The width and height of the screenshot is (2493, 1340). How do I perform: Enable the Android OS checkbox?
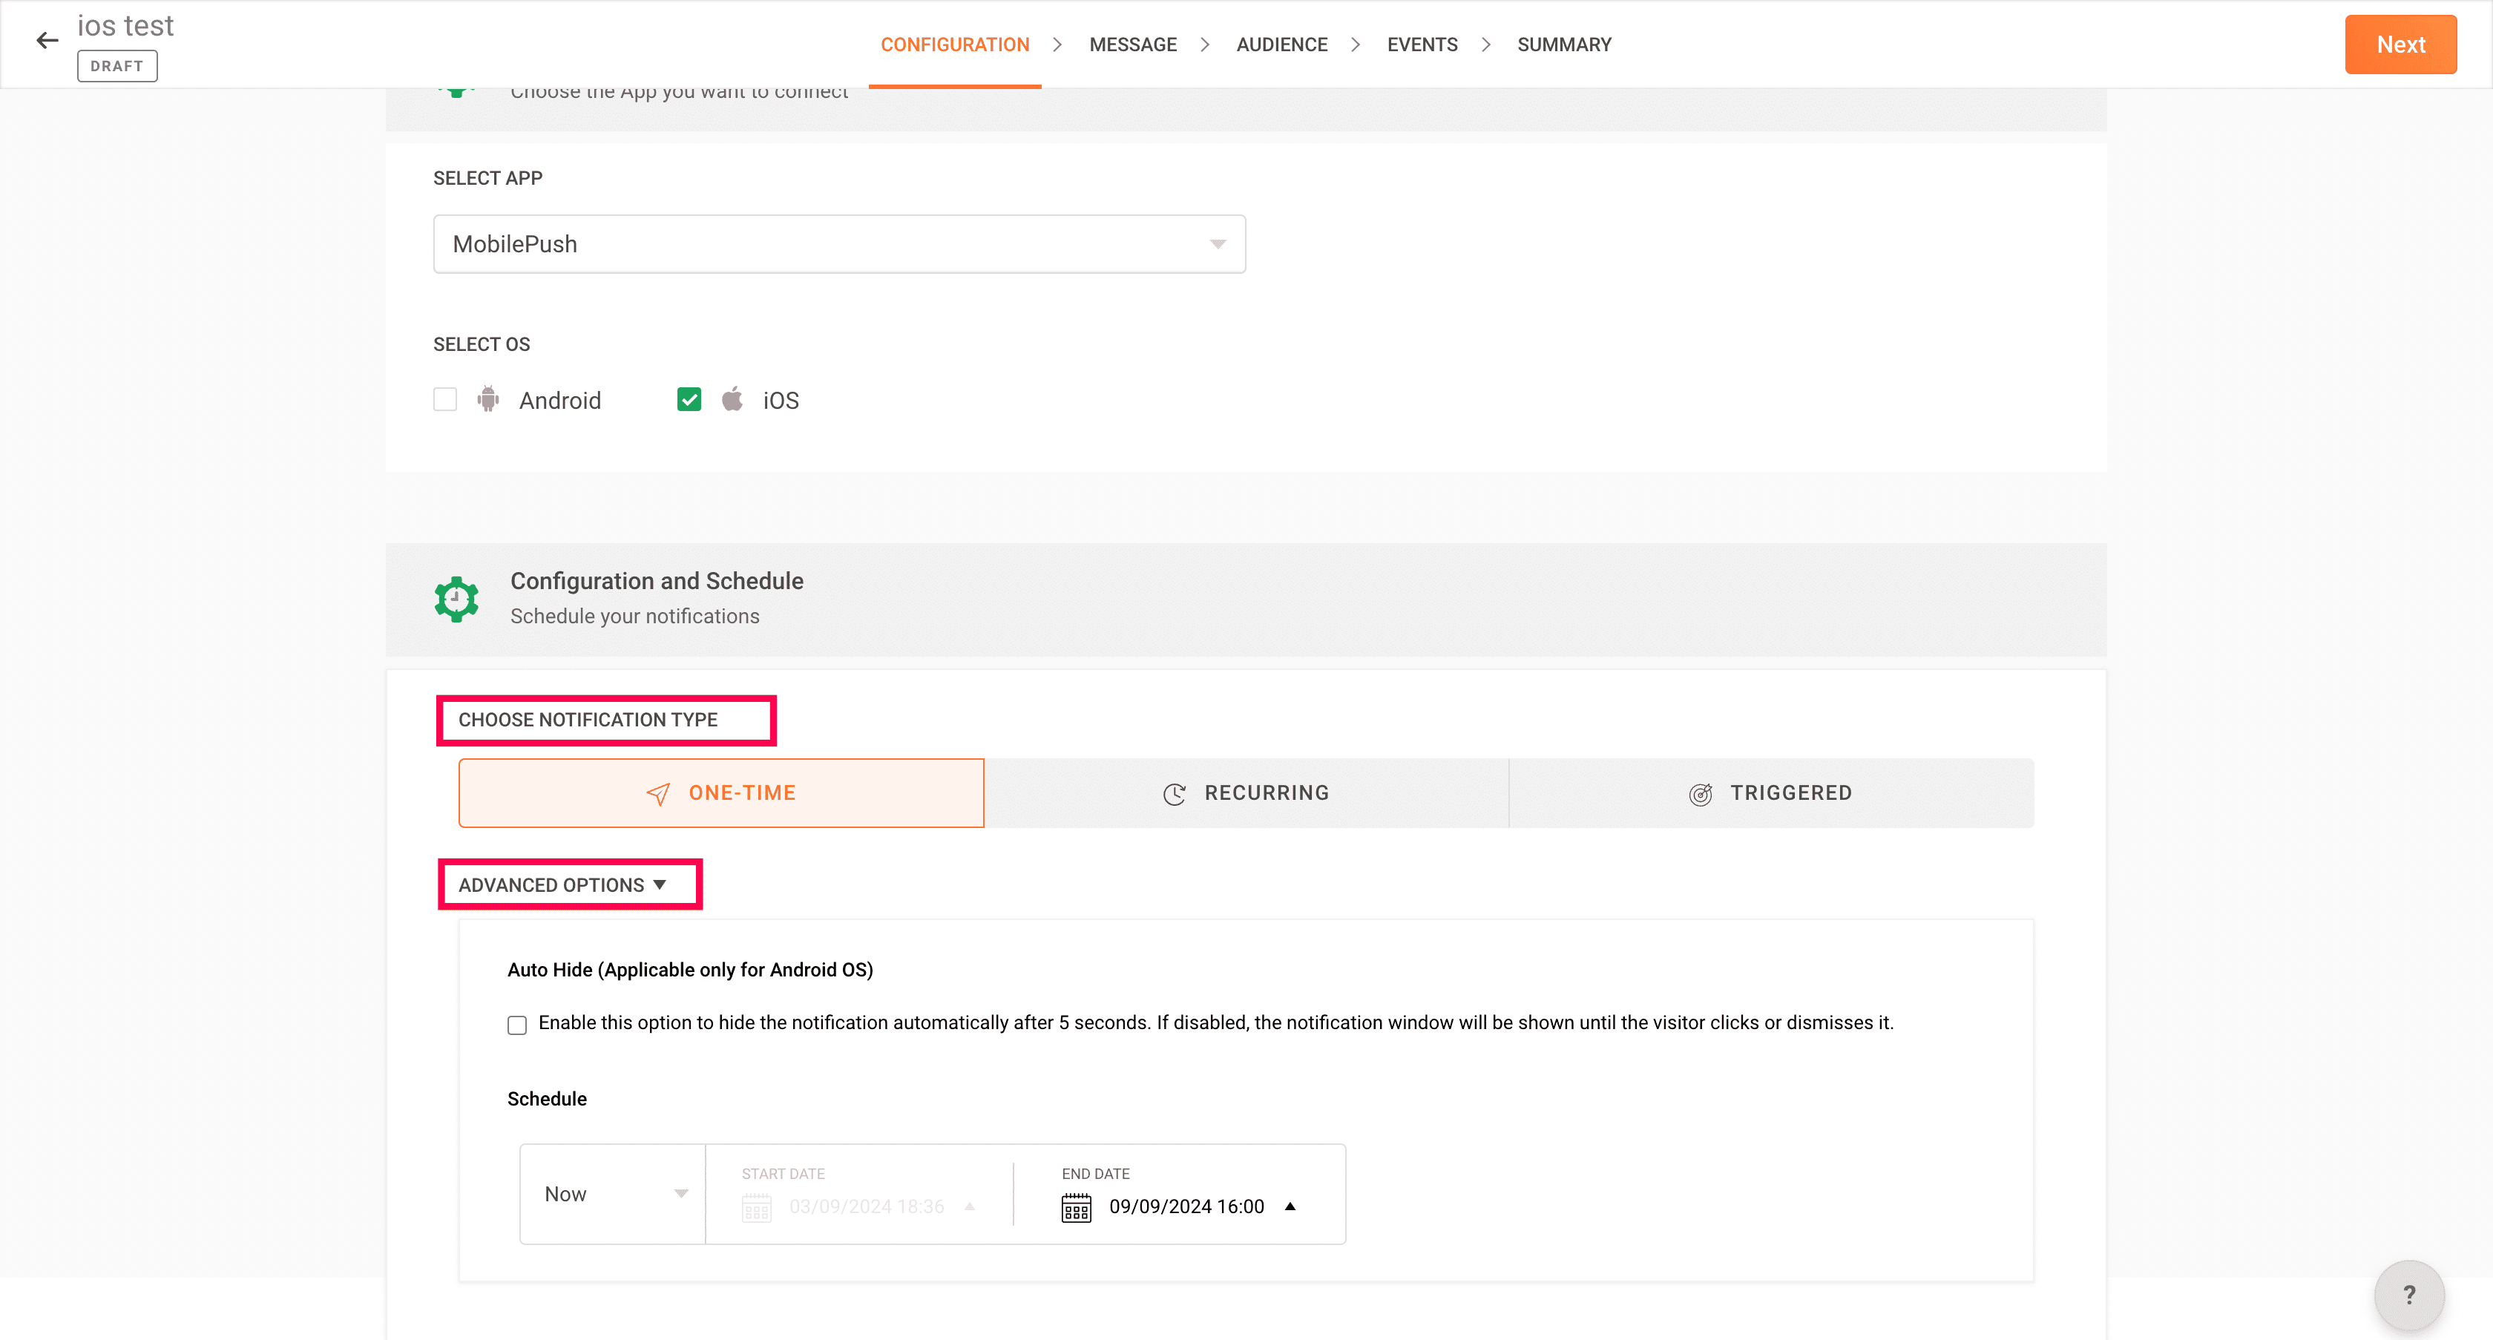445,400
